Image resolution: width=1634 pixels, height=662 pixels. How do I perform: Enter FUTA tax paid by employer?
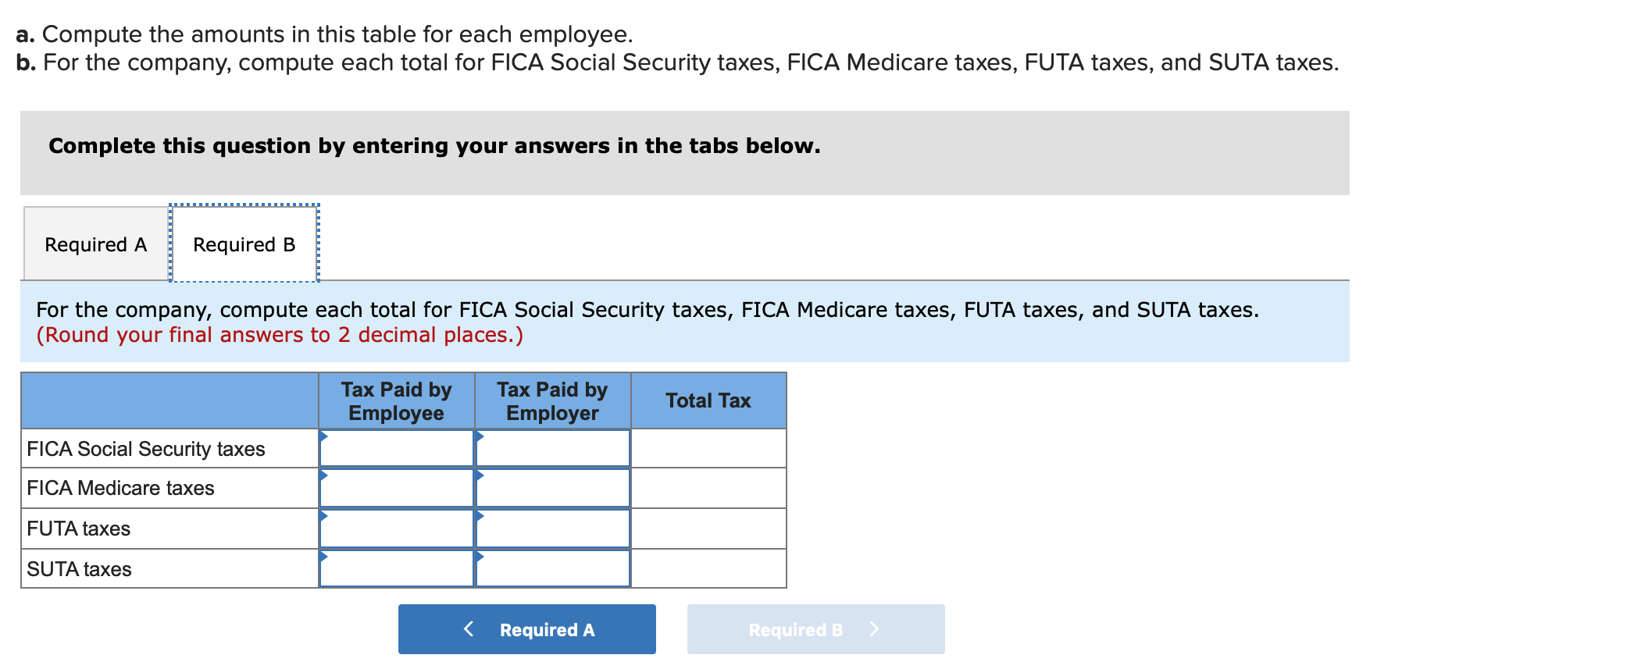coord(553,529)
